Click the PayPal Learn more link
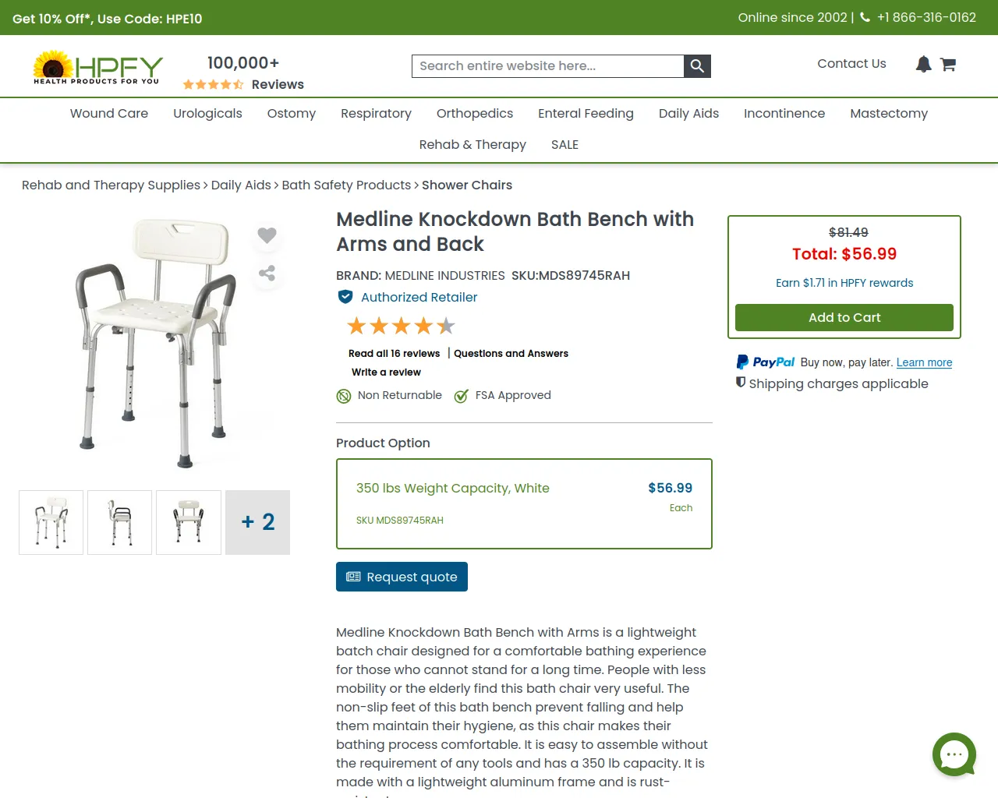This screenshot has height=798, width=998. point(924,362)
